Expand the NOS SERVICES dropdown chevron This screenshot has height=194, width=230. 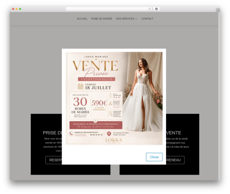point(136,19)
